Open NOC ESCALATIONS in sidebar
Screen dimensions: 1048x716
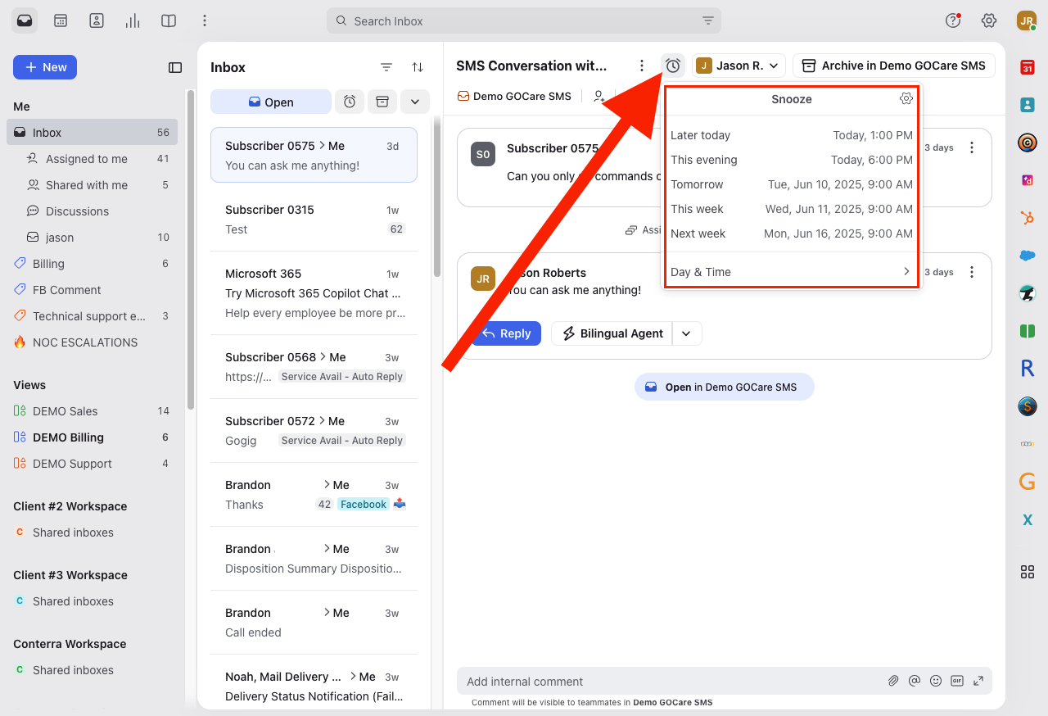[92, 342]
